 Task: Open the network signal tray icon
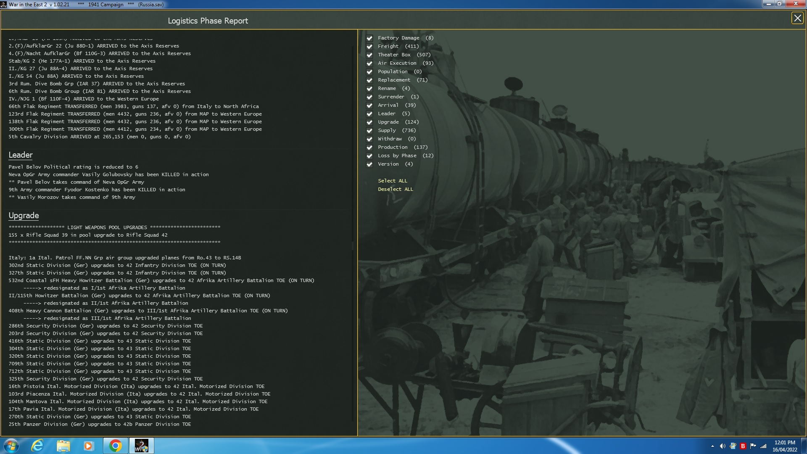pos(763,446)
